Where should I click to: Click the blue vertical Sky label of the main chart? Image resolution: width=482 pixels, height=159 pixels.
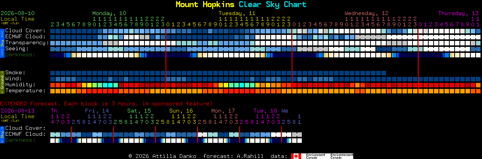2,43
